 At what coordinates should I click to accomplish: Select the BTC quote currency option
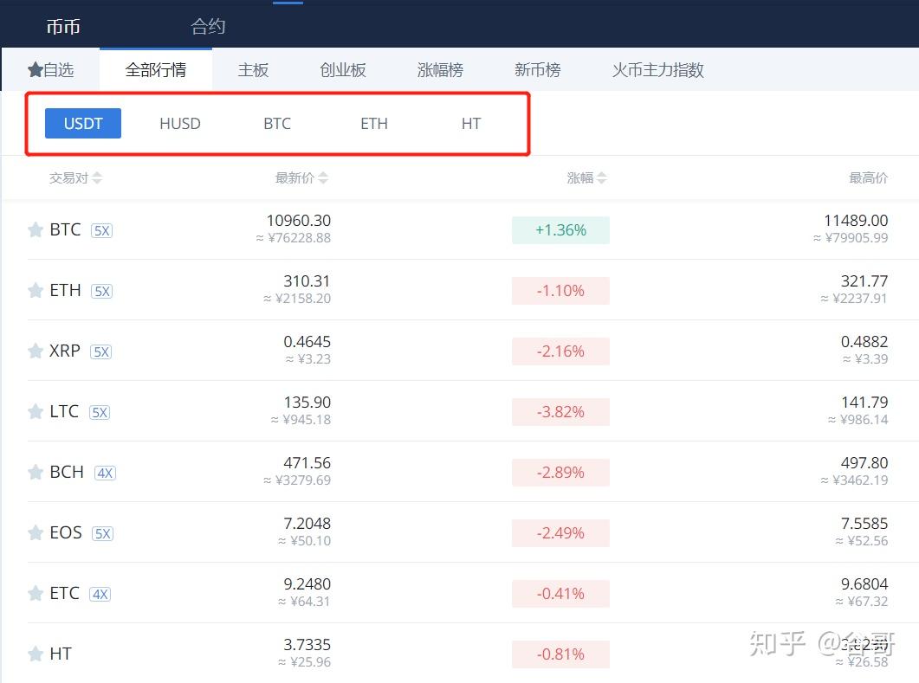[x=276, y=123]
